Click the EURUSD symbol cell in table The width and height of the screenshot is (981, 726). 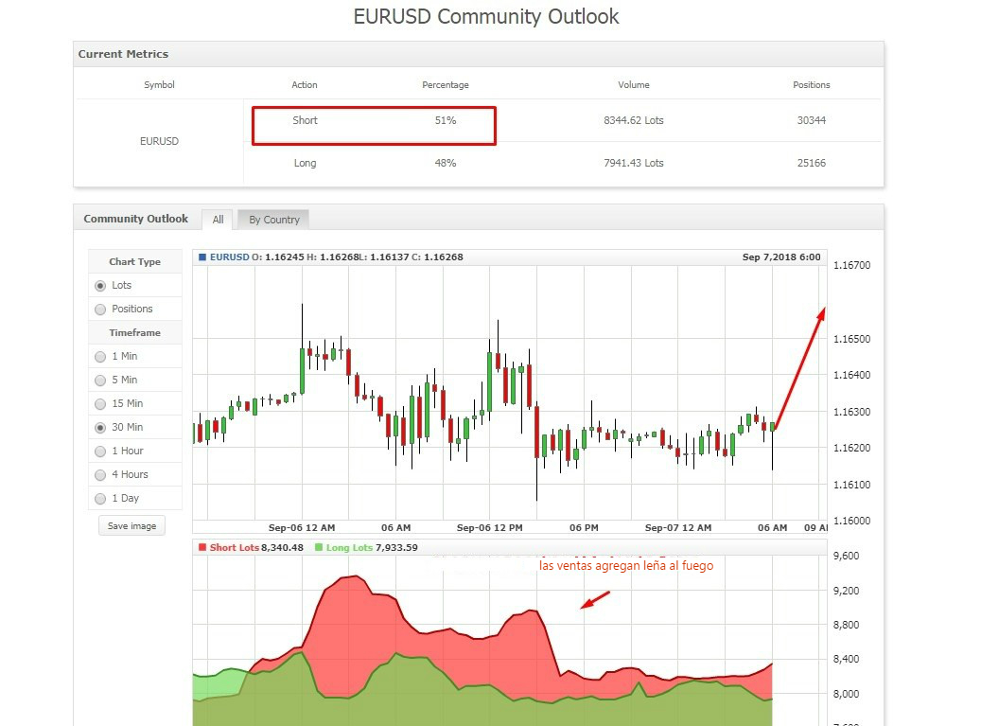(159, 141)
